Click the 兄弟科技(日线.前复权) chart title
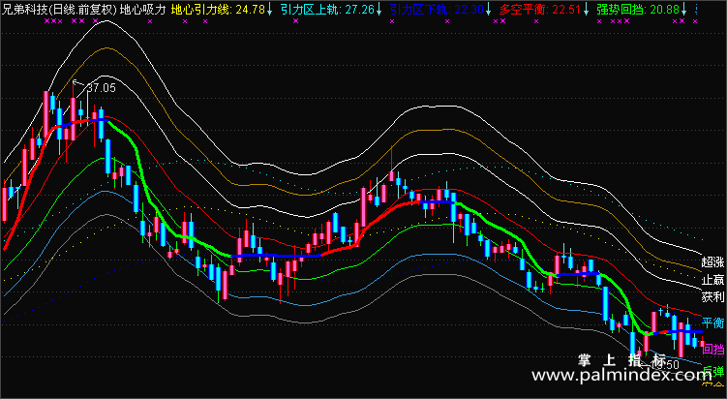Screen dimensions: 727x399 59,10
